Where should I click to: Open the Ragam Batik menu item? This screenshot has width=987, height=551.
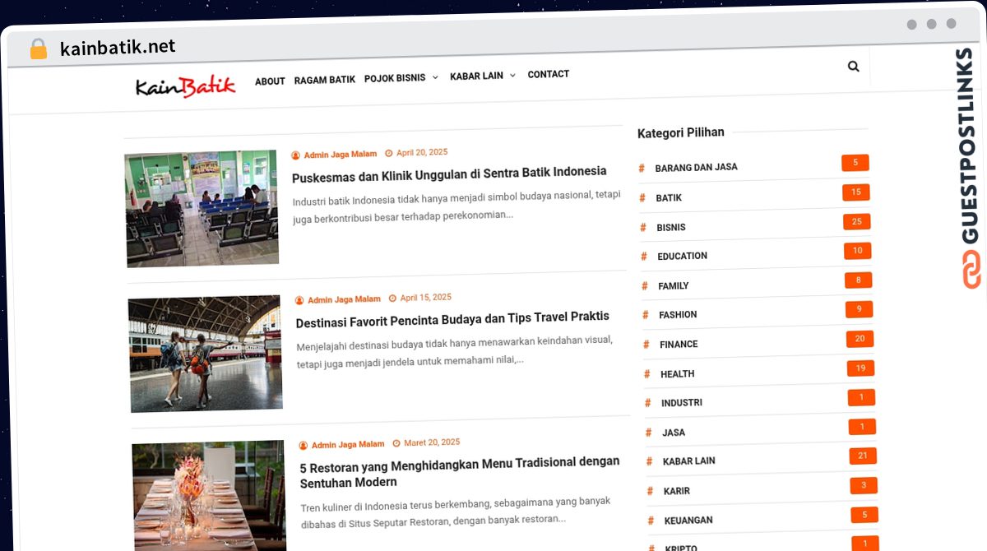click(x=325, y=80)
